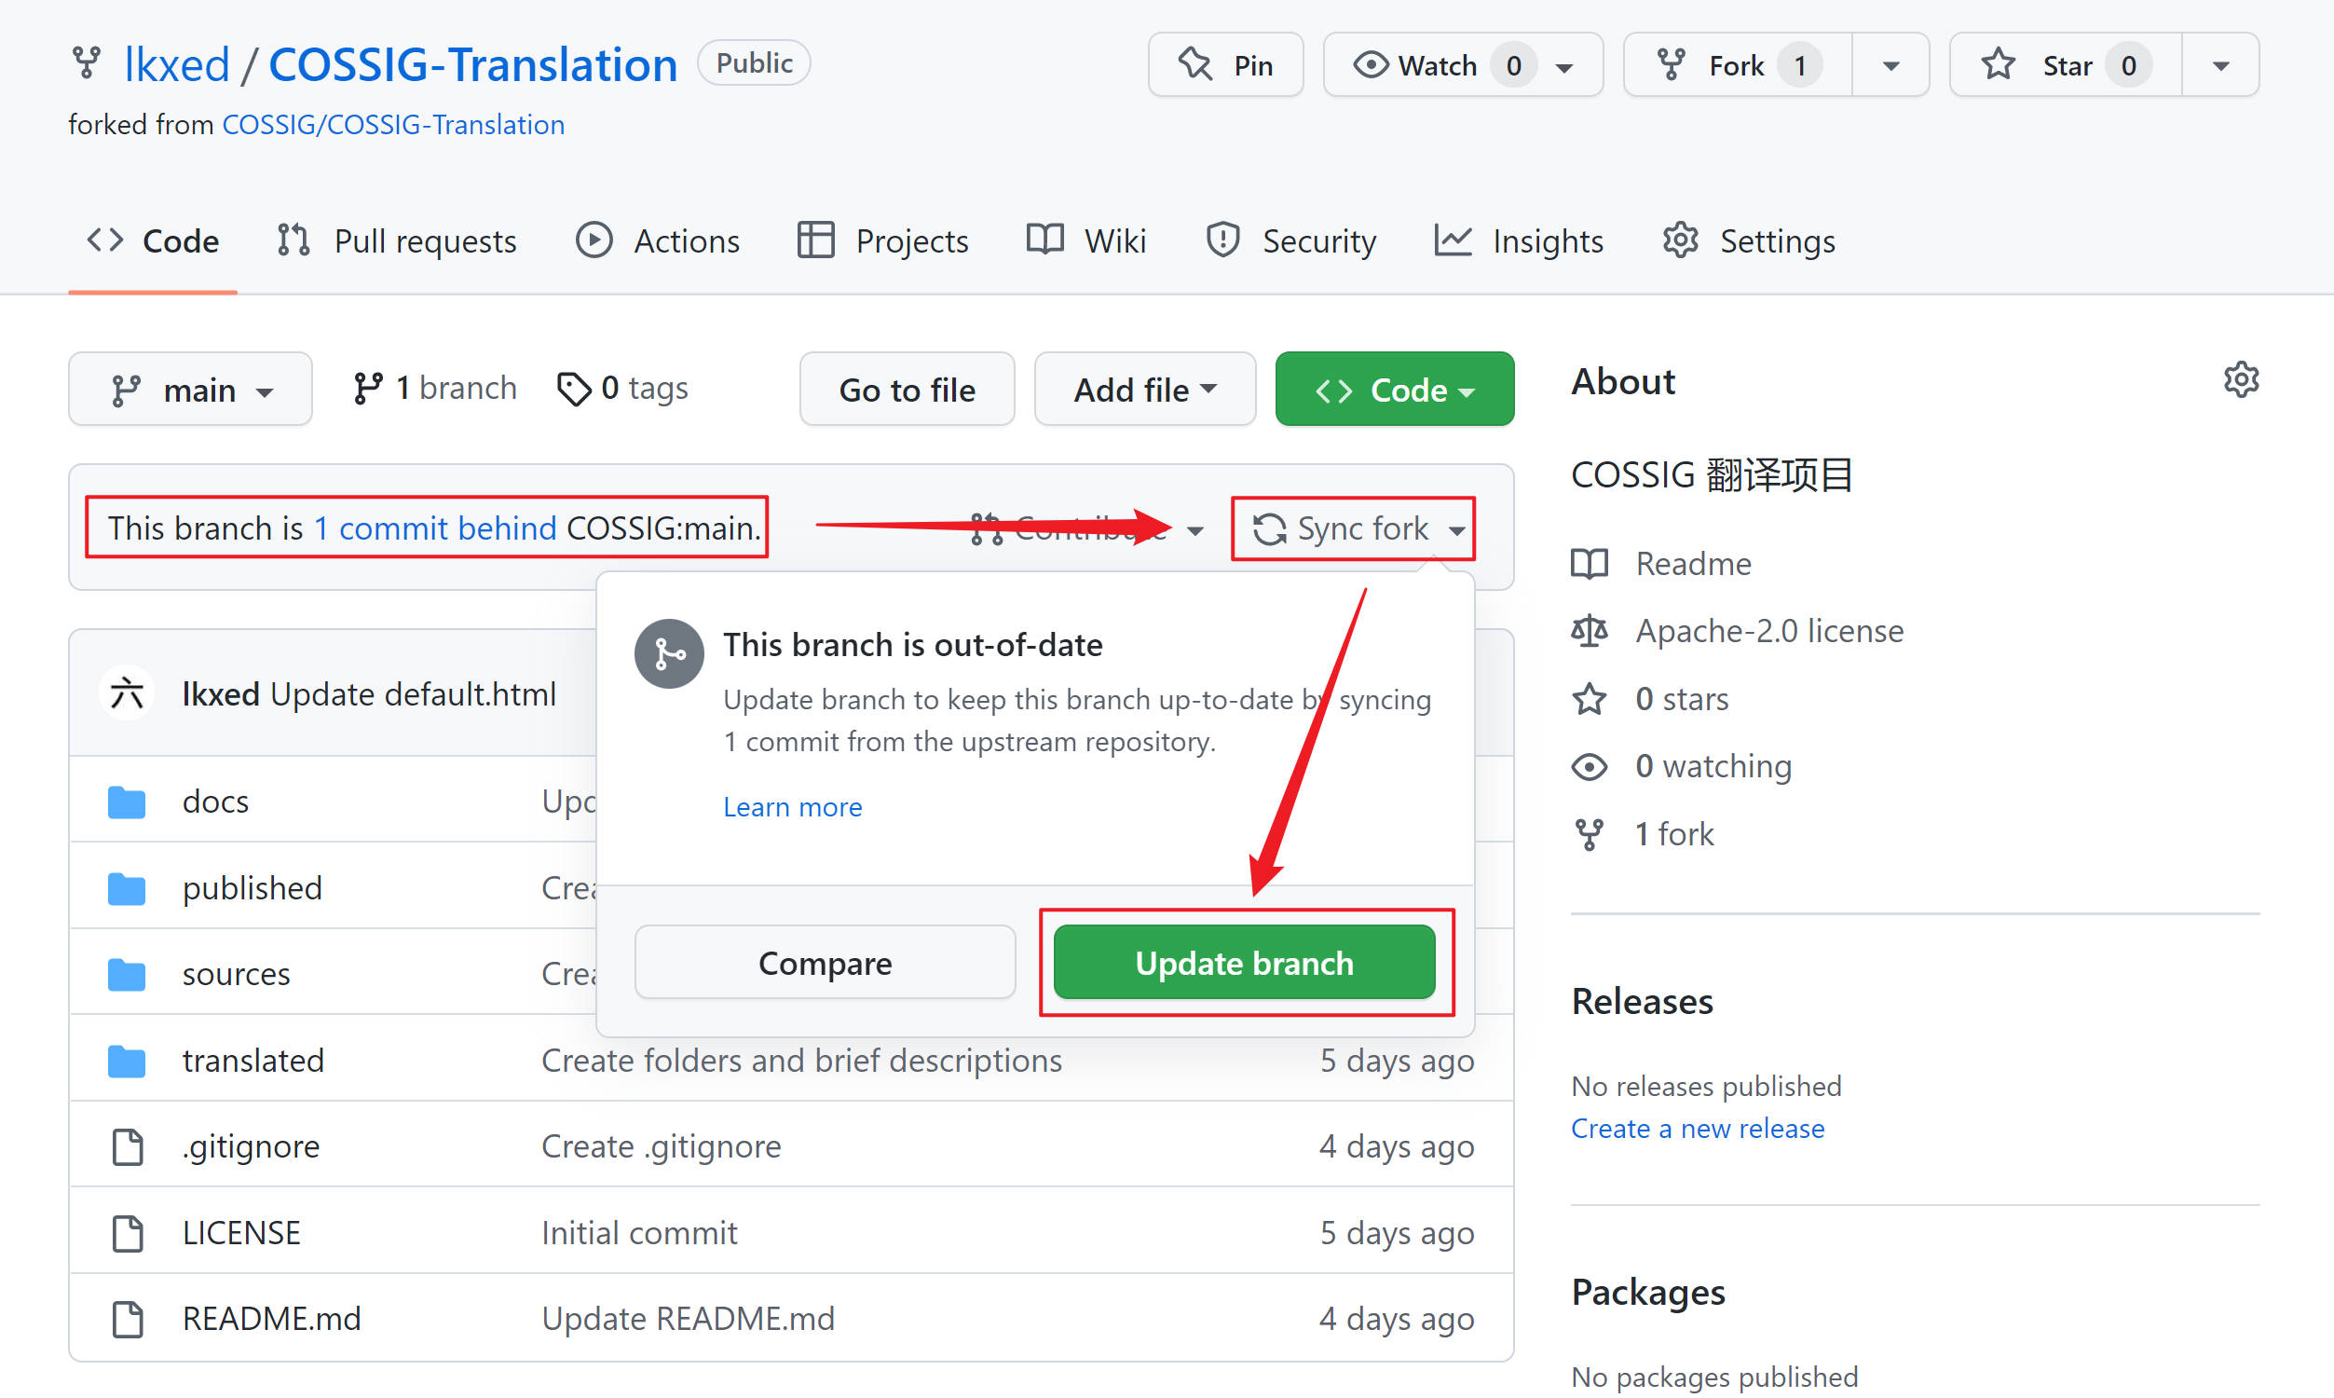The image size is (2334, 1398).
Task: Click the .gitignore file icon
Action: click(127, 1147)
